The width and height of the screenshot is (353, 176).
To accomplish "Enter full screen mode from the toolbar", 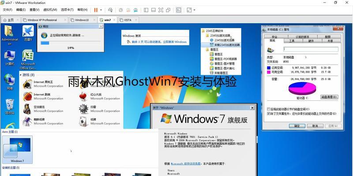I will (x=161, y=10).
